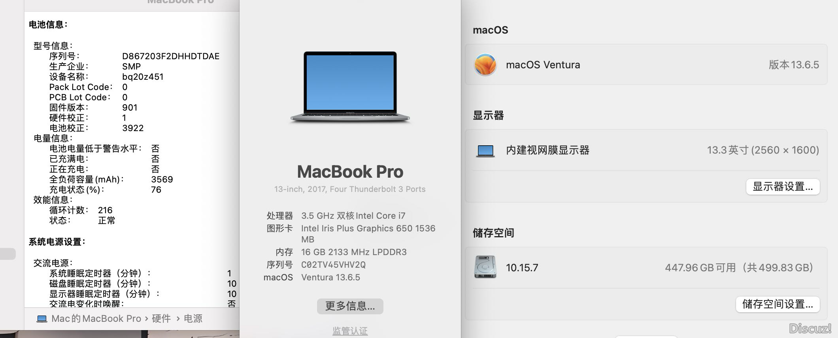
Task: Click the built-in Retina display icon
Action: click(x=485, y=151)
